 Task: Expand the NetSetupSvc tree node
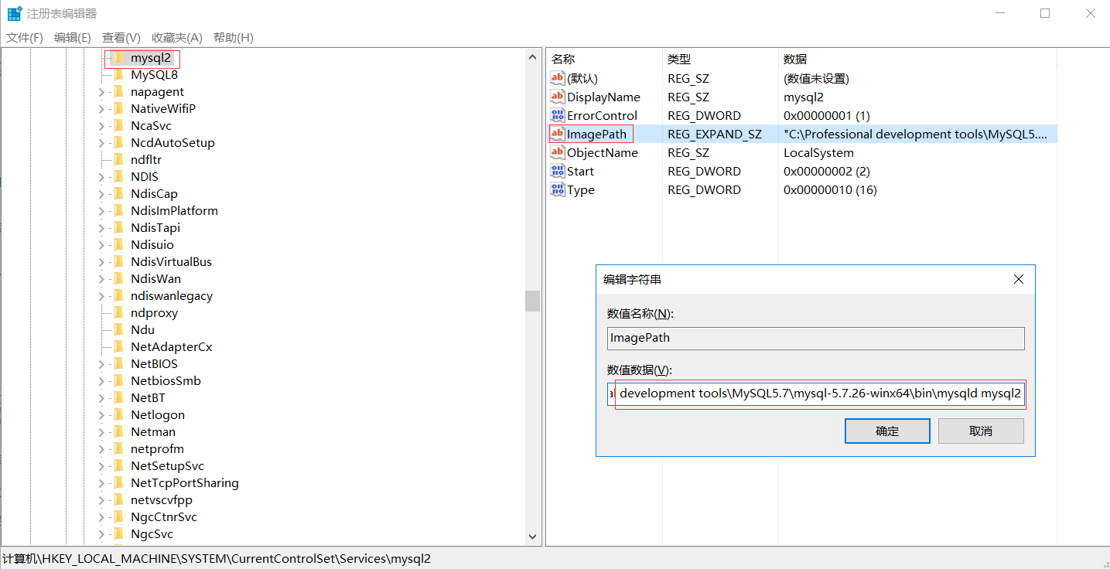(101, 466)
